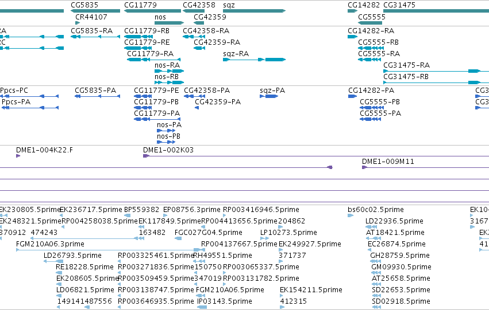Screen dimensions: 489x310
Task: Select the CG11779-RA transcript model
Action: [154, 60]
